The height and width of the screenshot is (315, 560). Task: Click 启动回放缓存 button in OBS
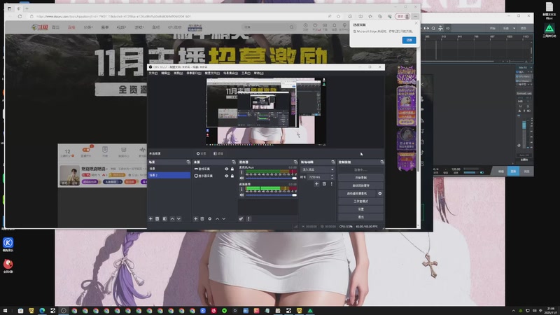pyautogui.click(x=360, y=185)
